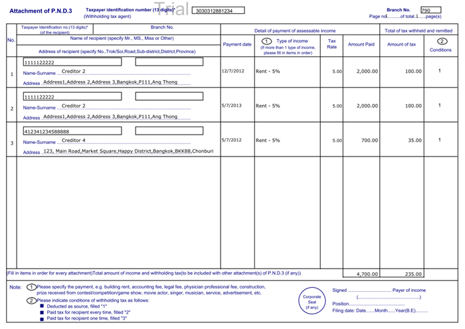Select row 3 taxpayer ID field 412341234588888
The width and height of the screenshot is (465, 329).
click(72, 131)
